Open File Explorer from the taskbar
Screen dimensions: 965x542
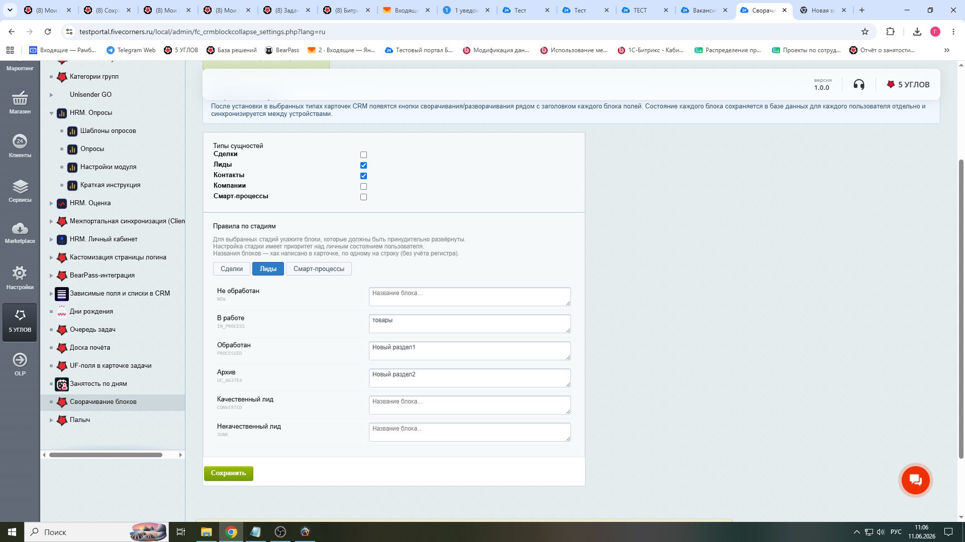206,532
